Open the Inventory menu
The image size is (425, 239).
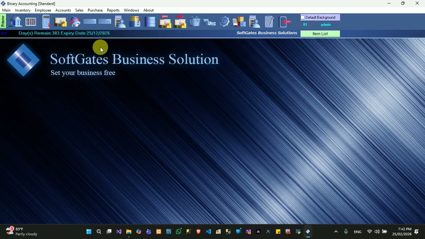23,10
